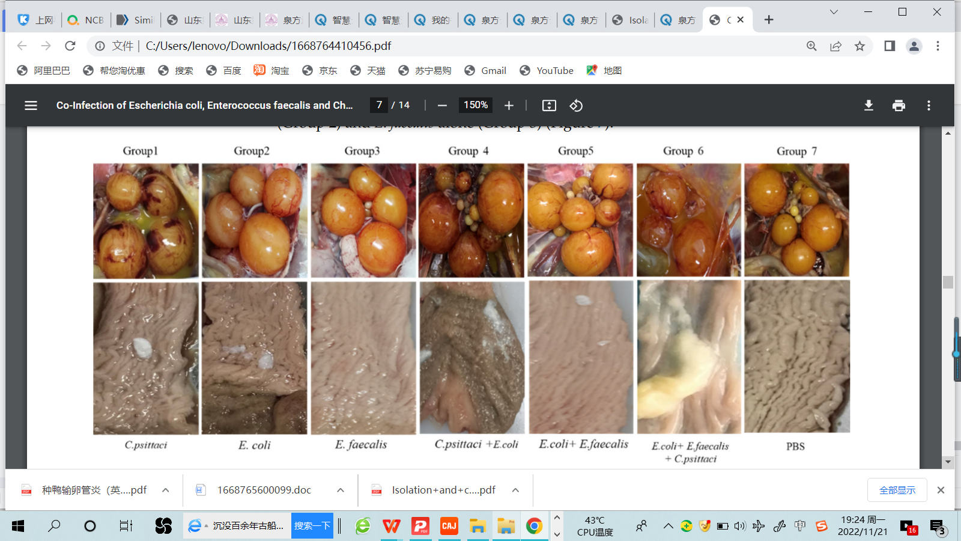
Task: Open the 京东 bookmark
Action: [320, 70]
